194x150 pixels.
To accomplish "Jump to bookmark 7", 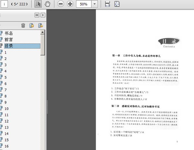I will coord(6,90).
